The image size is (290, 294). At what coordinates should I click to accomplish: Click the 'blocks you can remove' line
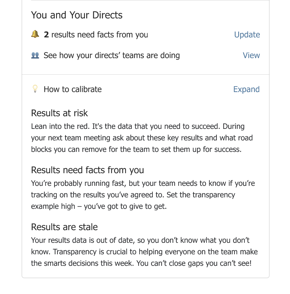point(136,149)
